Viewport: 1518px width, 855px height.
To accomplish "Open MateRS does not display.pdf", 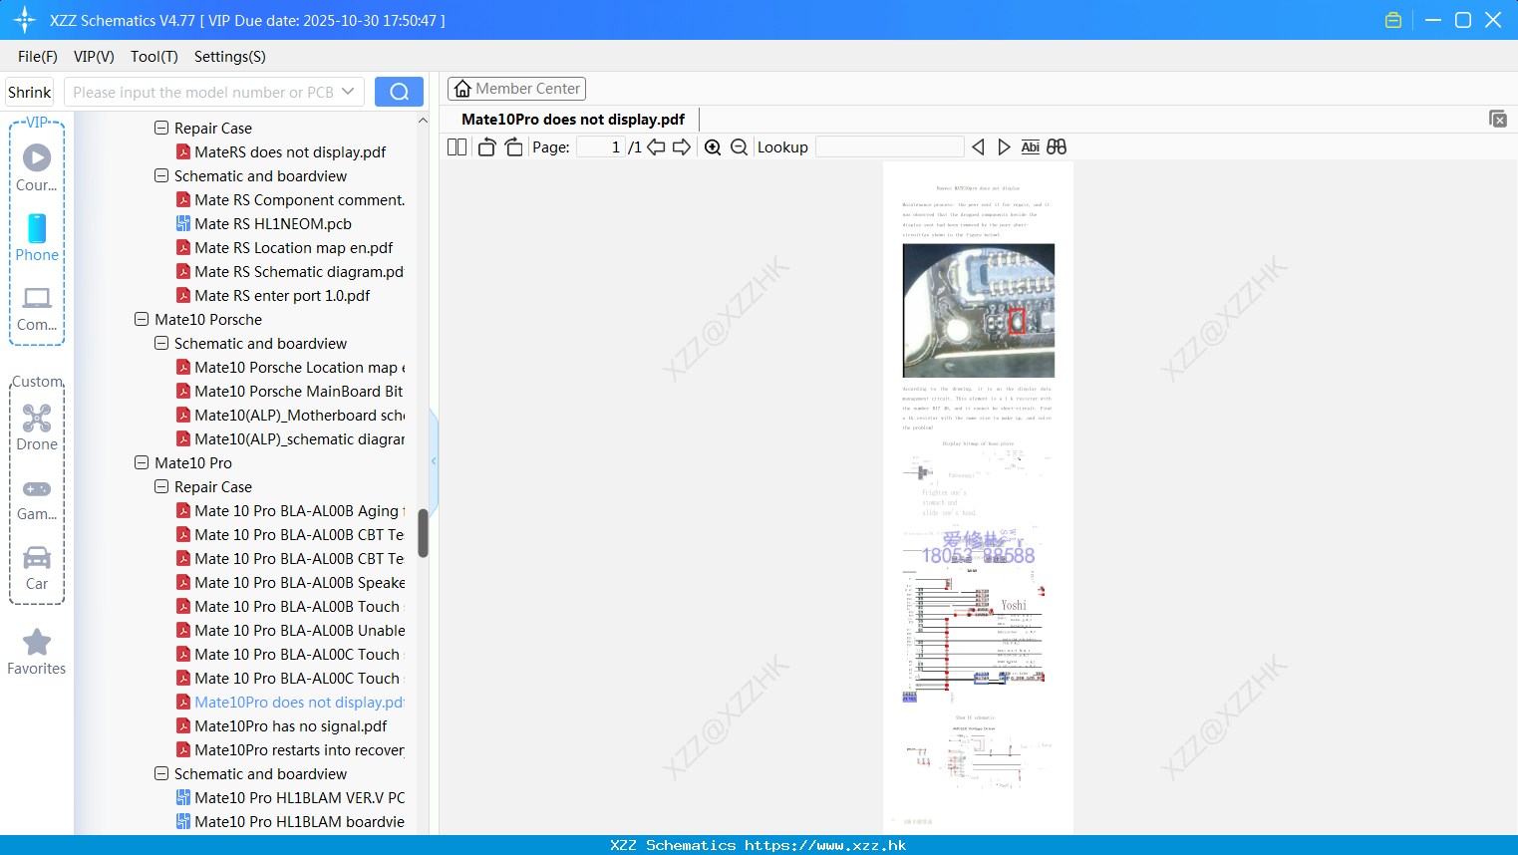I will [290, 152].
